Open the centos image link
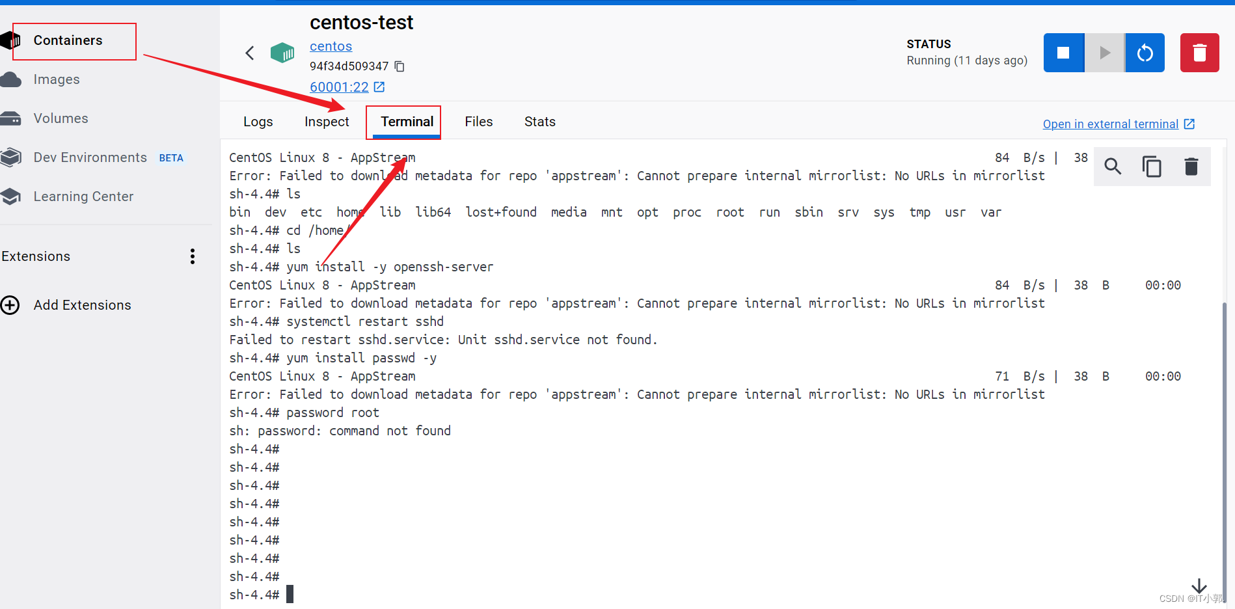 point(331,46)
